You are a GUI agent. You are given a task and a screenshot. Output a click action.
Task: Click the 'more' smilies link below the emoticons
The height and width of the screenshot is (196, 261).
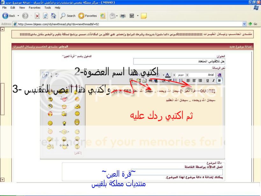click(77, 153)
